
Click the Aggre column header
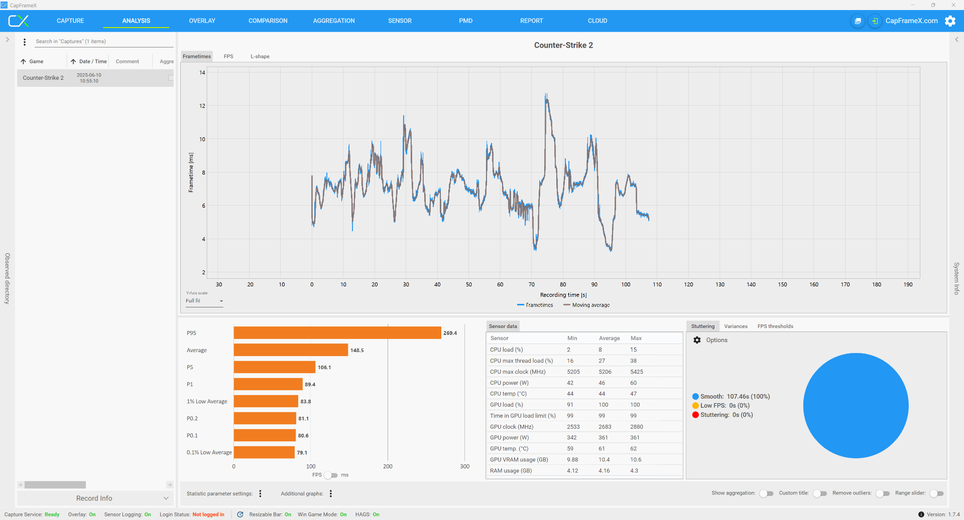click(x=167, y=62)
